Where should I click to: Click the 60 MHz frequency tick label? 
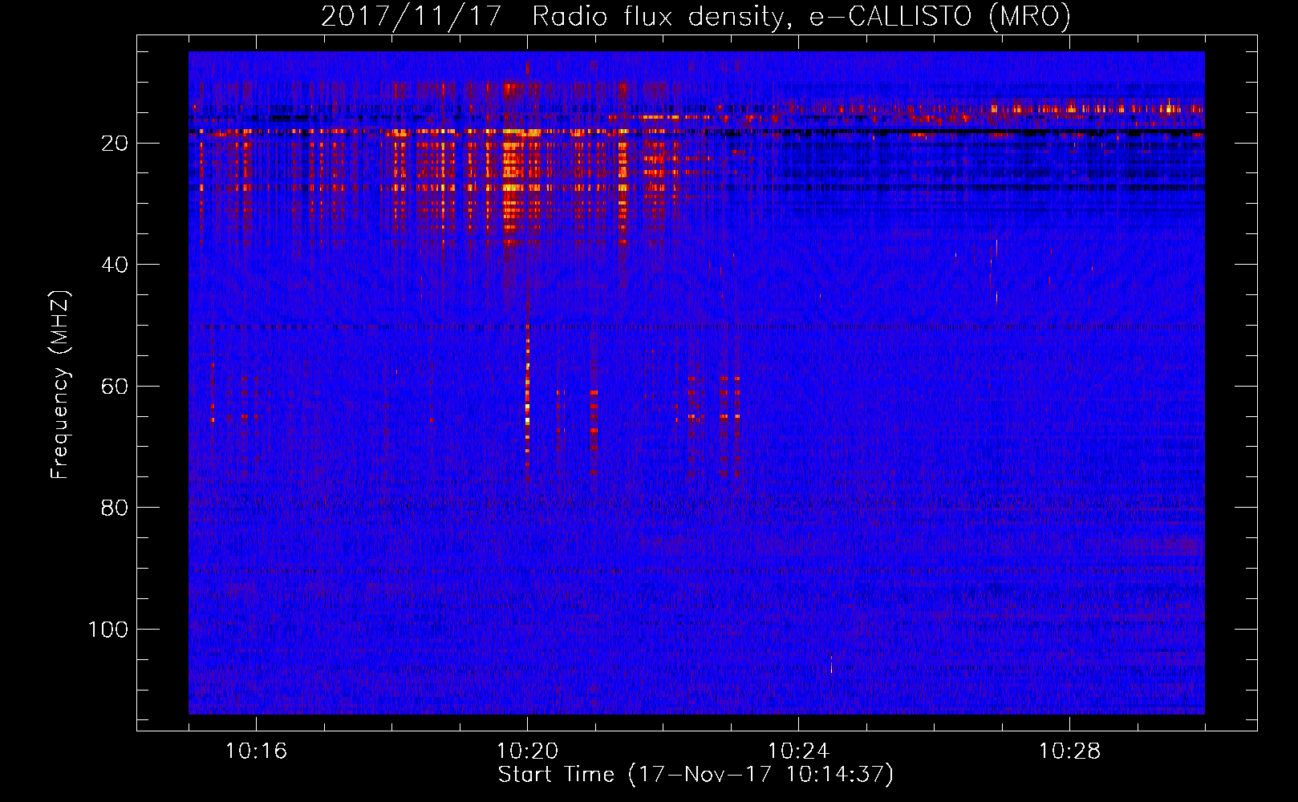coord(115,386)
